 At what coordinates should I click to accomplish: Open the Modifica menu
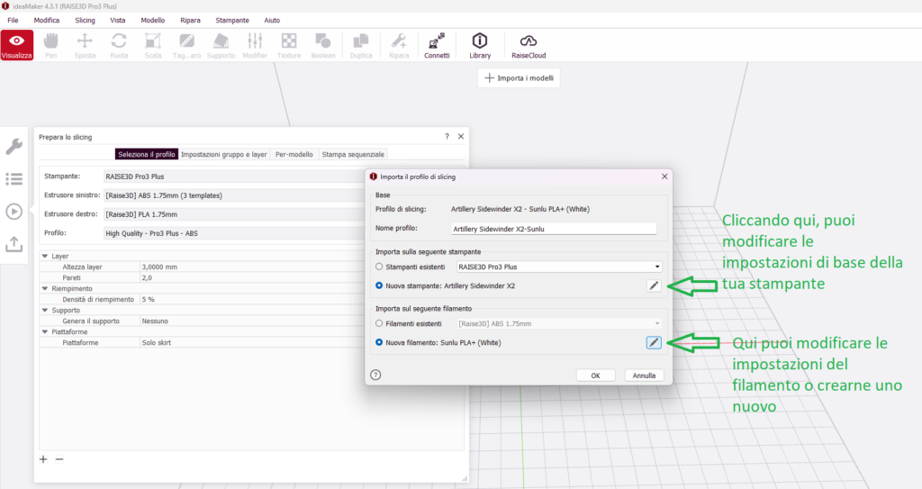[47, 20]
